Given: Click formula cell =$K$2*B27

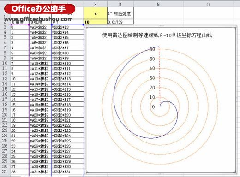Looking at the screenshot, I should click(x=67, y=151).
